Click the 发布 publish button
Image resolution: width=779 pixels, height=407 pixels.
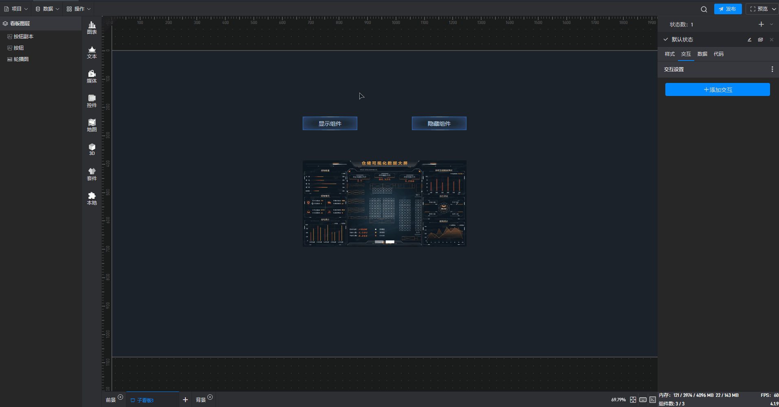click(728, 9)
